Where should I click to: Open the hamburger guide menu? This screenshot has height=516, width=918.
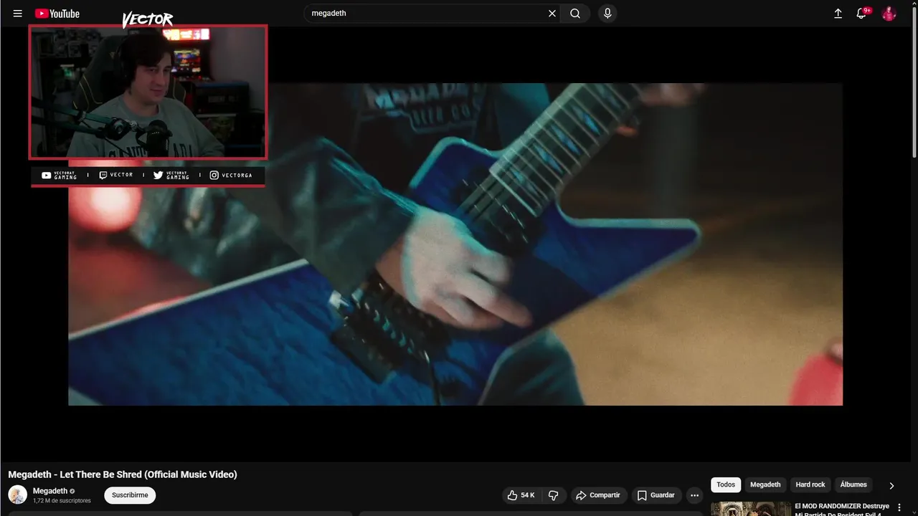[x=18, y=14]
